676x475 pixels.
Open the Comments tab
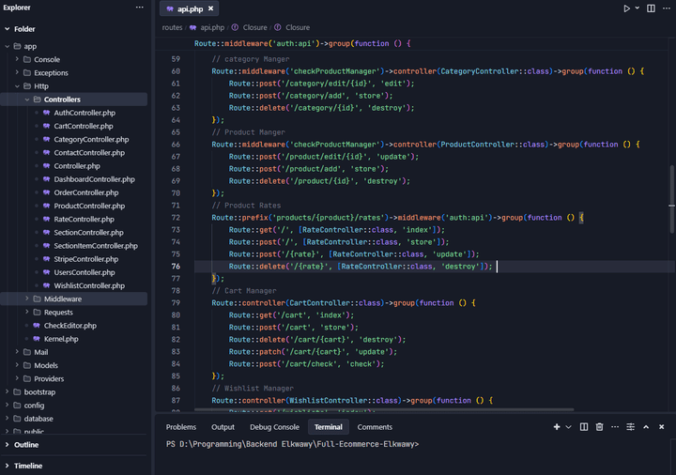375,427
